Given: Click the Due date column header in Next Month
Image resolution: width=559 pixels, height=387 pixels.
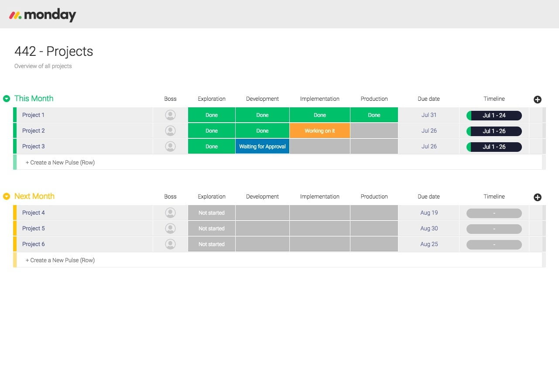Looking at the screenshot, I should (429, 197).
